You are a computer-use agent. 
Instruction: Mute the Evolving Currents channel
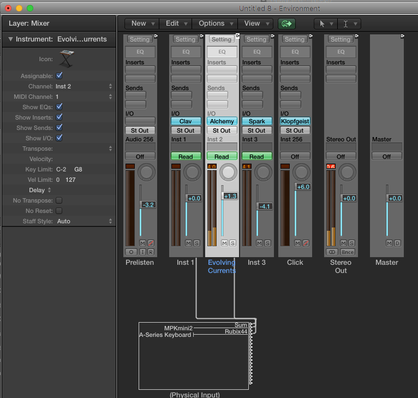(x=224, y=243)
